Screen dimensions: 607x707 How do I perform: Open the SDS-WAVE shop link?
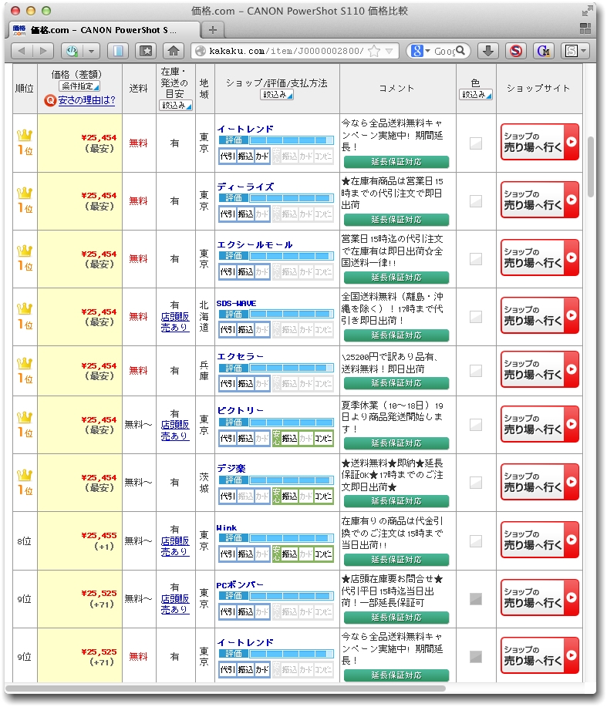[x=236, y=303]
